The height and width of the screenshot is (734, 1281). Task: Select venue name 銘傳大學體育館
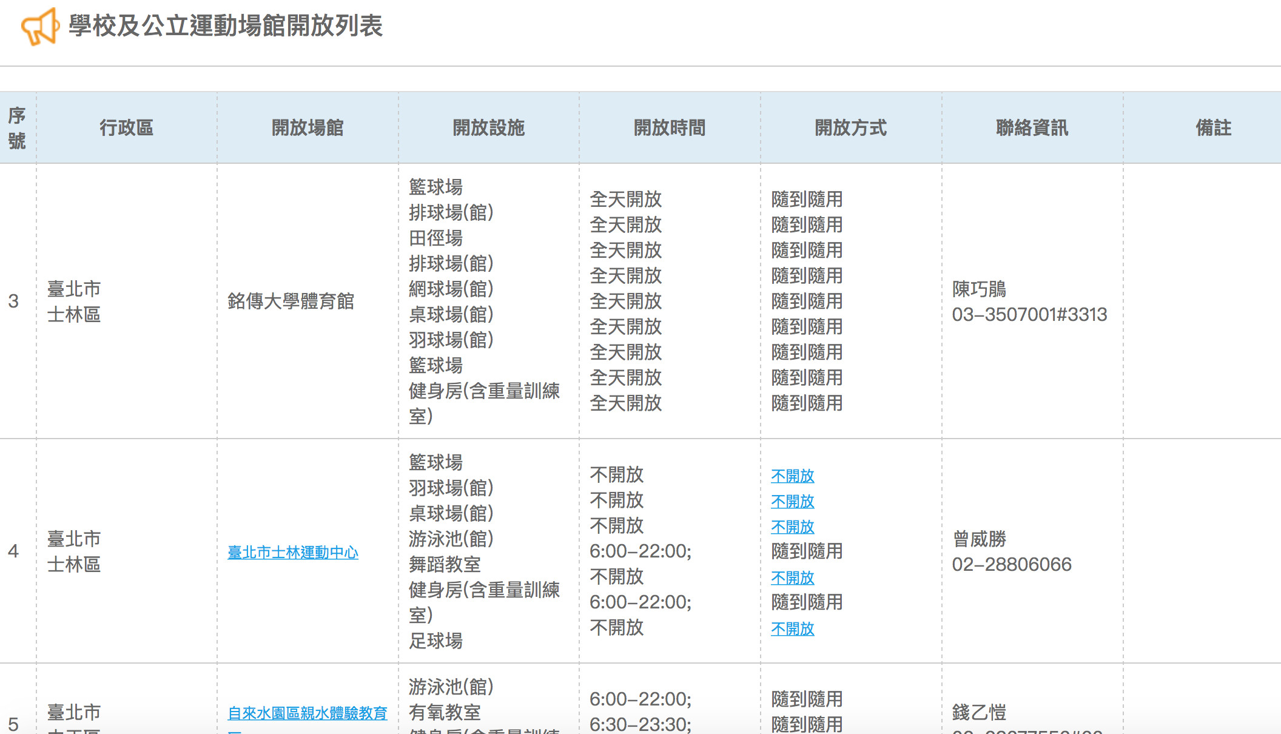tap(291, 301)
